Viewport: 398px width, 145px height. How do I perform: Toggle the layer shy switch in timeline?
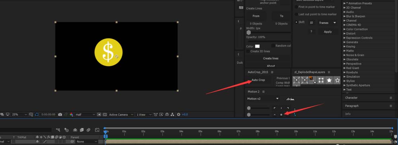click(37, 141)
